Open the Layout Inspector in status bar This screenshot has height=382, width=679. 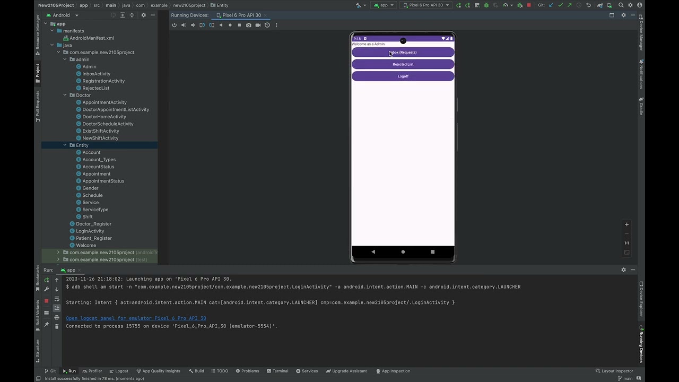(x=614, y=371)
